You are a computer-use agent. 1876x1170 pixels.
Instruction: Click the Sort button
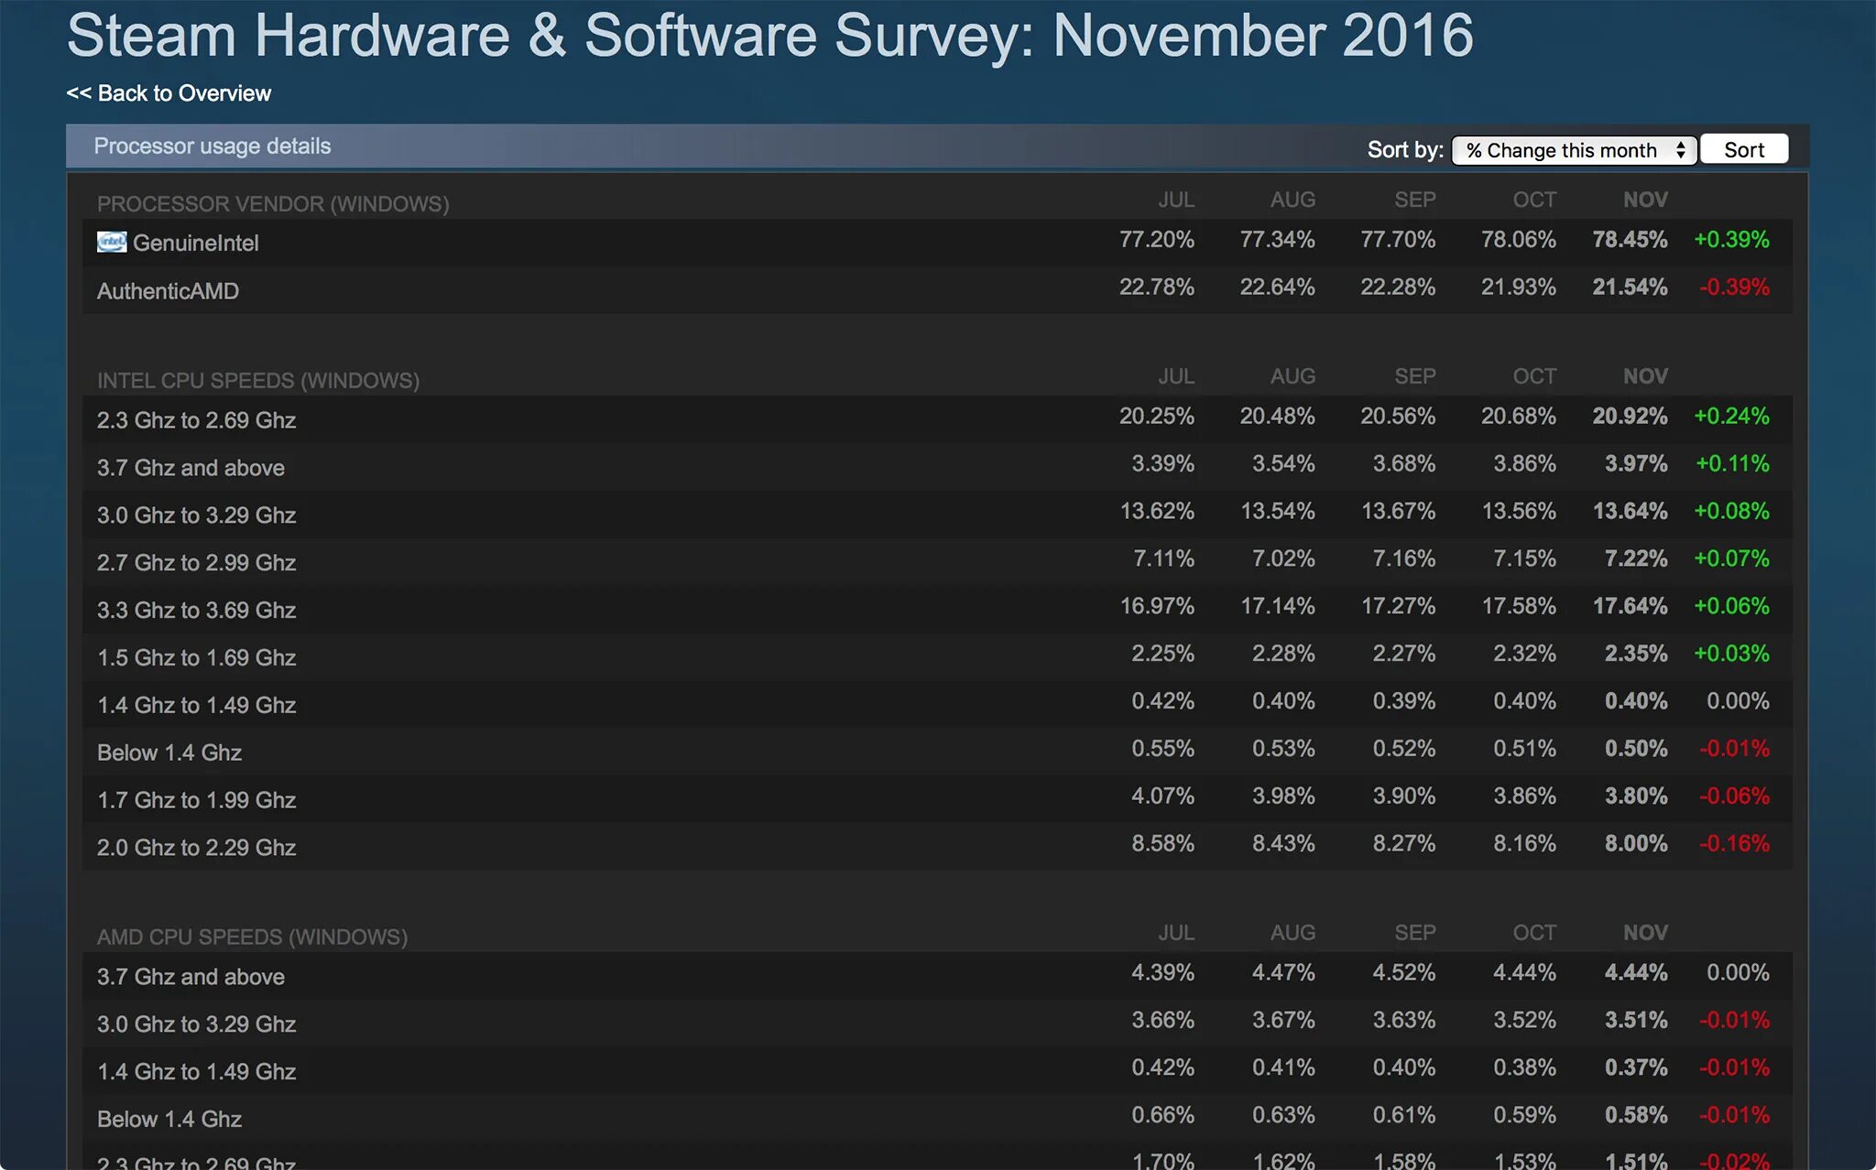[x=1743, y=150]
